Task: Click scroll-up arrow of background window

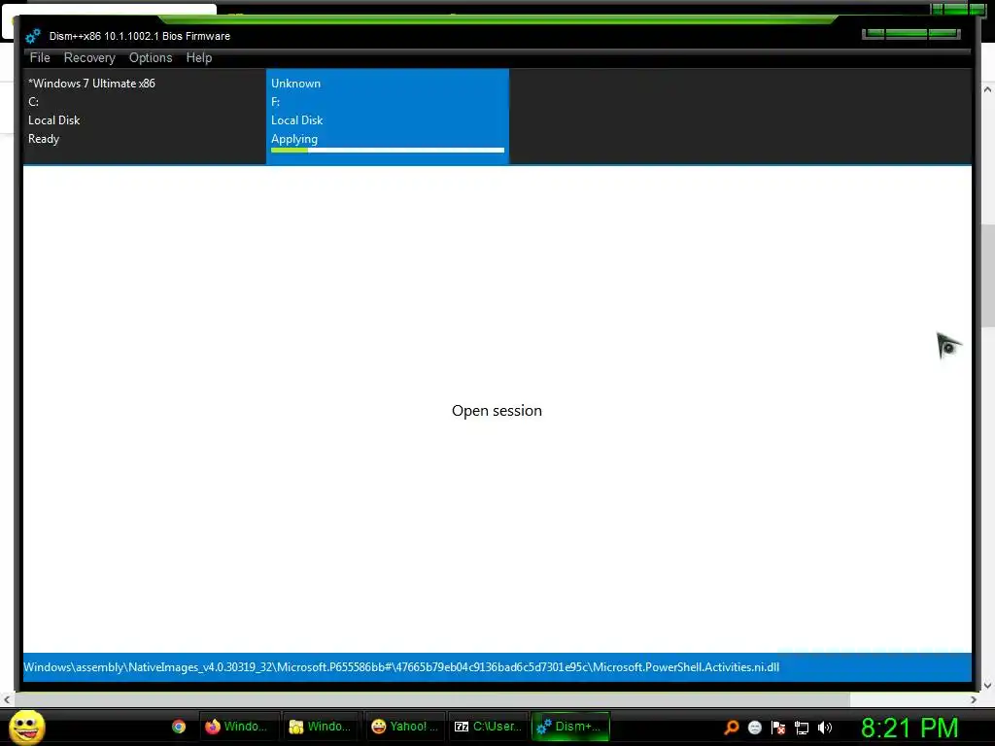Action: pos(987,89)
